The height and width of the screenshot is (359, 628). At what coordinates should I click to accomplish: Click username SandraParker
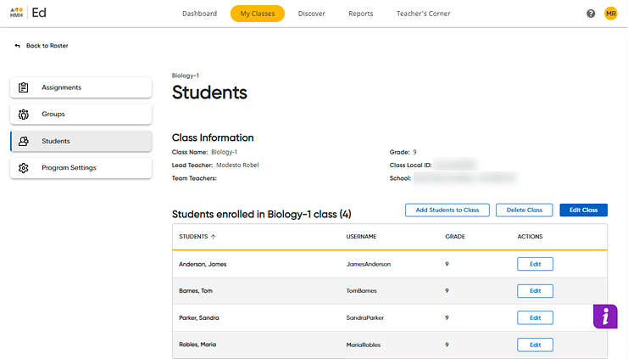pos(365,317)
